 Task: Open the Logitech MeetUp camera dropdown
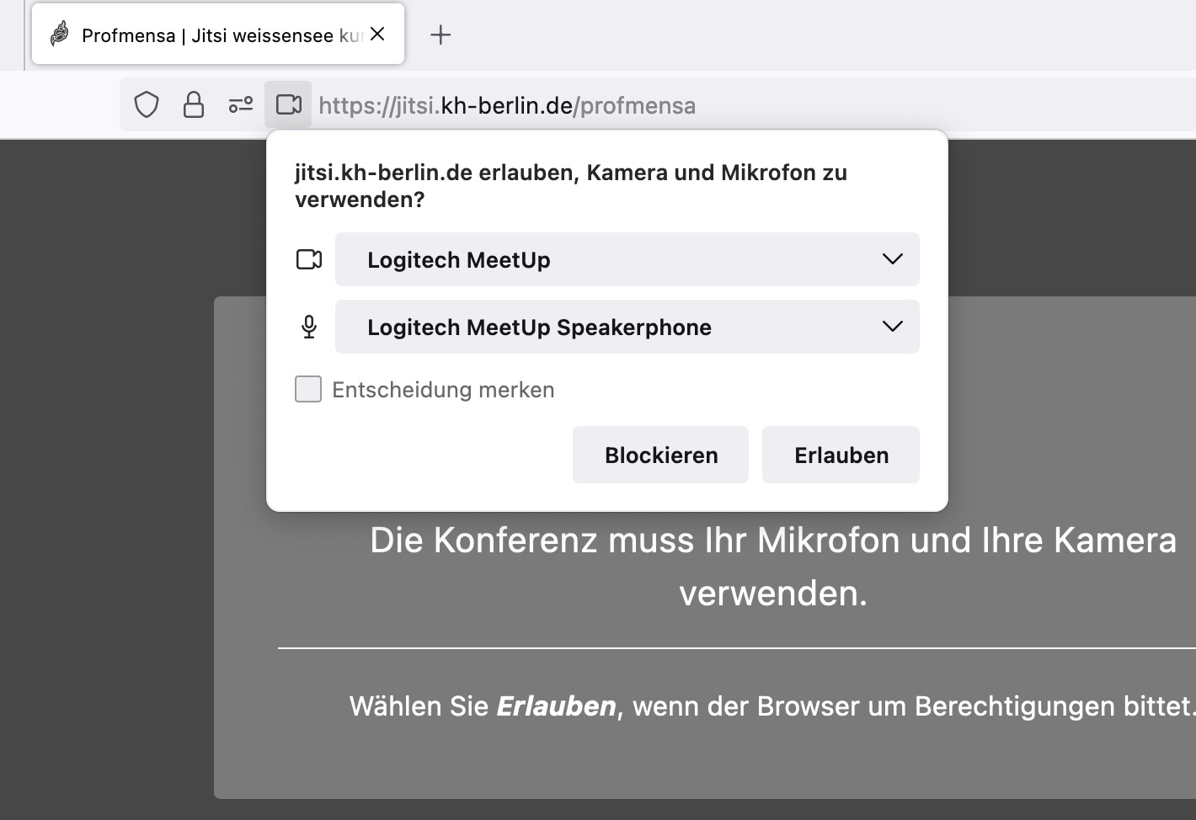coord(627,259)
